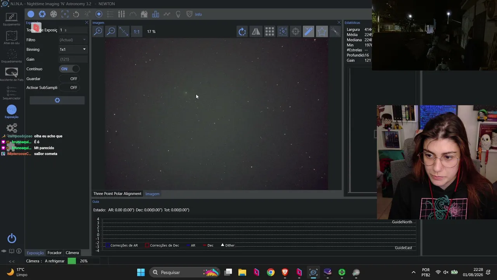Viewport: 497px width, 280px height.
Task: Open Google Chrome from the taskbar
Action: pos(271,272)
